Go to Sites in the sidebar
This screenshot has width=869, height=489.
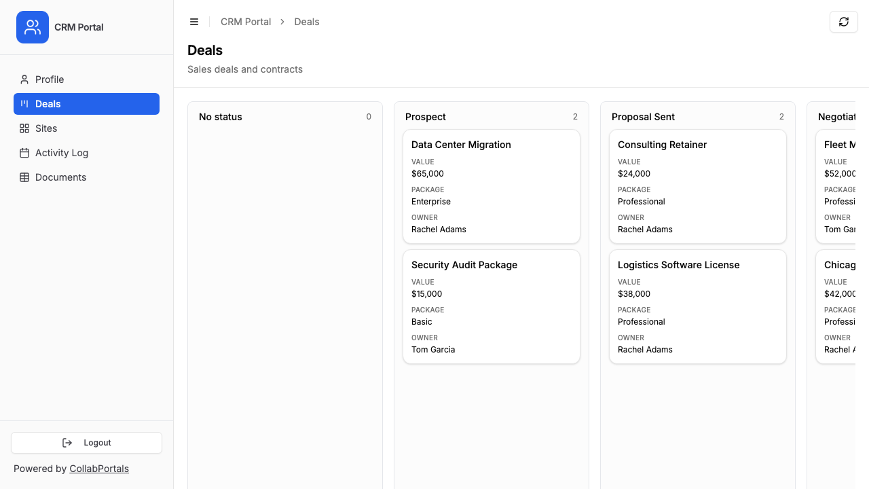(86, 128)
